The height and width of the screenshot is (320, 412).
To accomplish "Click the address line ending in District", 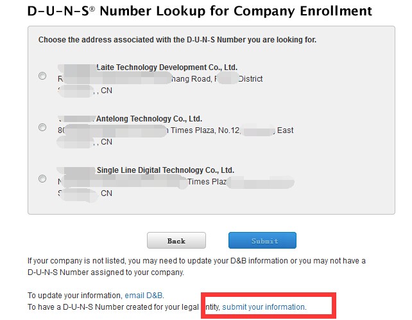I will pyautogui.click(x=160, y=79).
